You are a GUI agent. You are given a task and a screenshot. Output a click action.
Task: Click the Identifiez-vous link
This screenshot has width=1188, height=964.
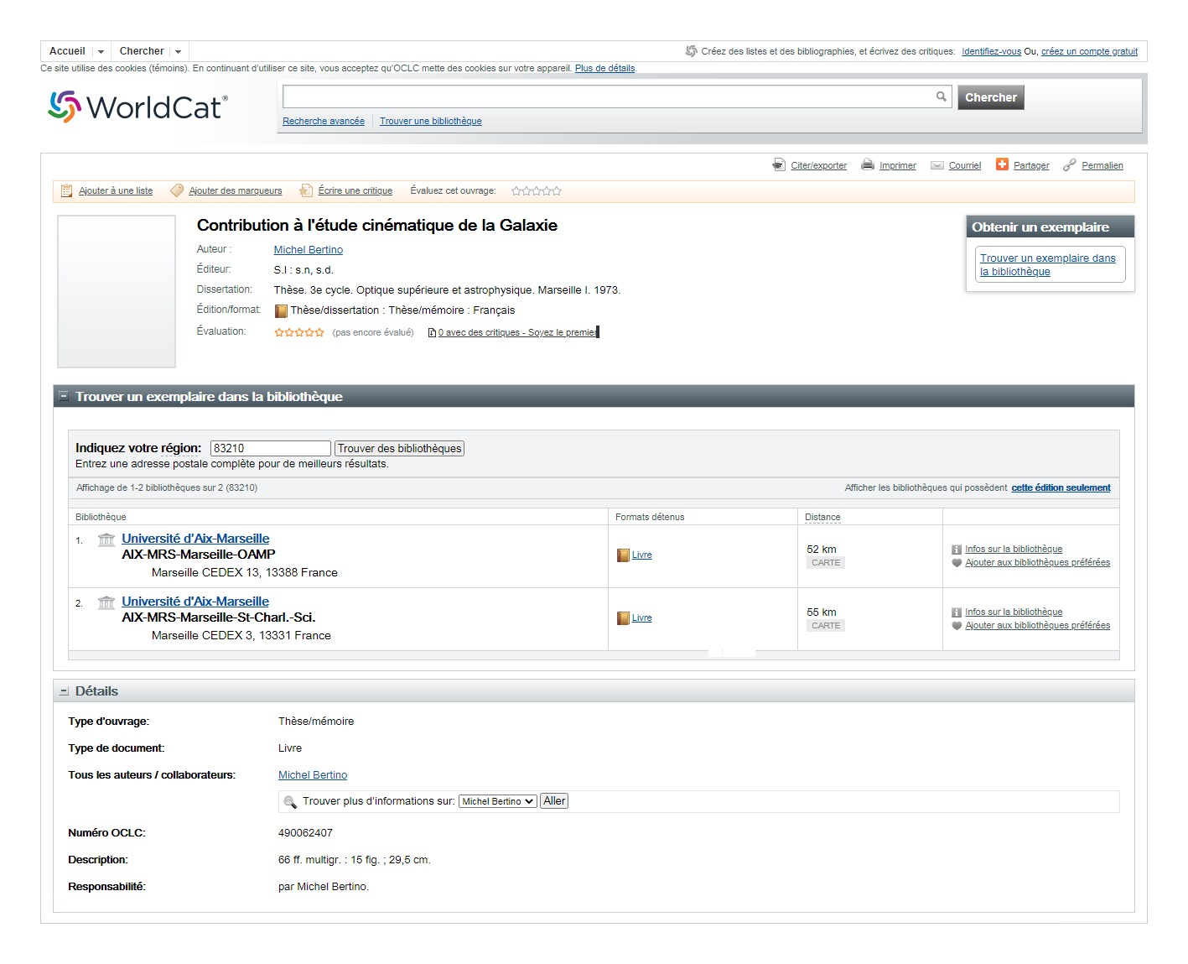click(991, 51)
